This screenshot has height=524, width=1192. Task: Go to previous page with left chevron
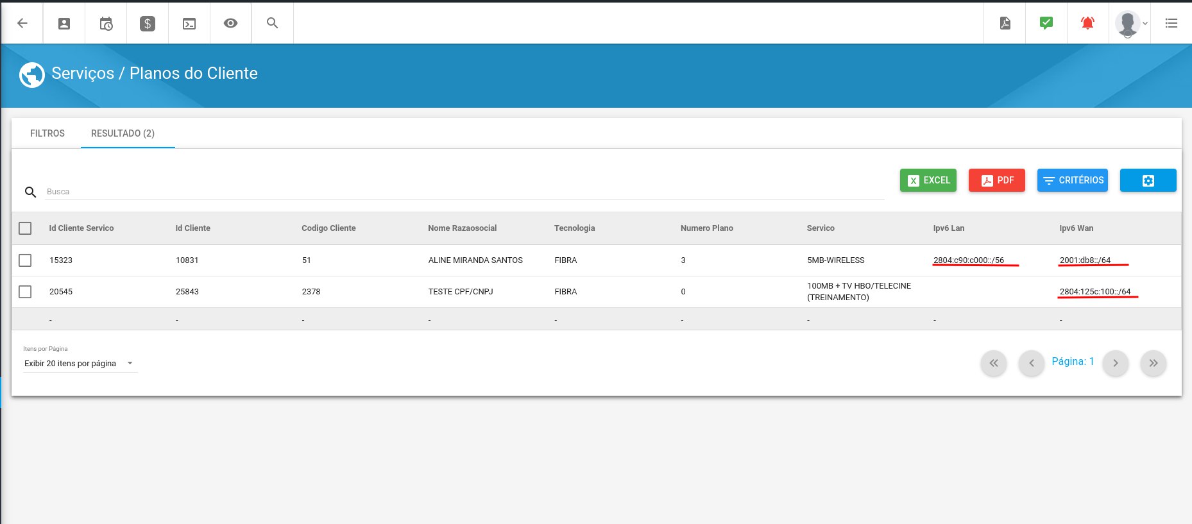click(1032, 363)
